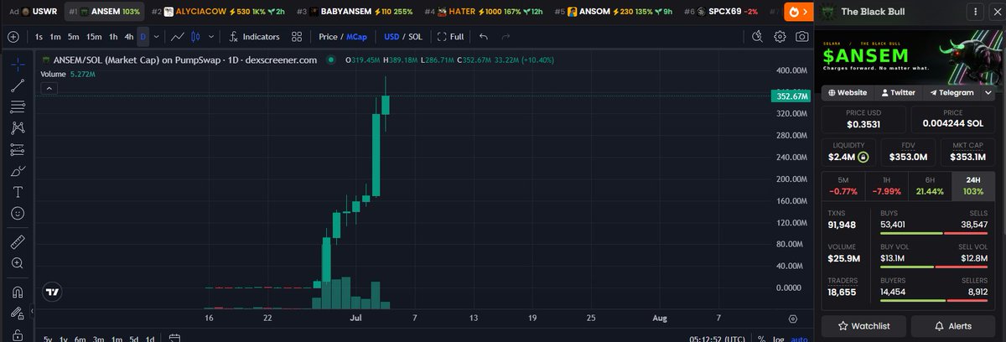Screen dimensions: 1006x342
Task: Switch the value display to MCap
Action: click(x=356, y=37)
